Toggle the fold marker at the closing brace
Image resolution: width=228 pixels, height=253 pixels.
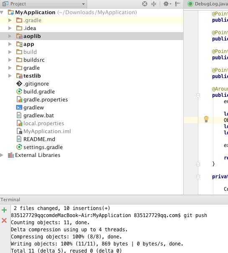point(198,164)
